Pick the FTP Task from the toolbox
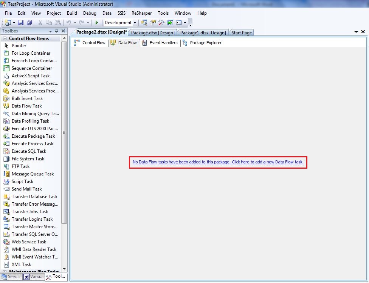 pyautogui.click(x=20, y=166)
